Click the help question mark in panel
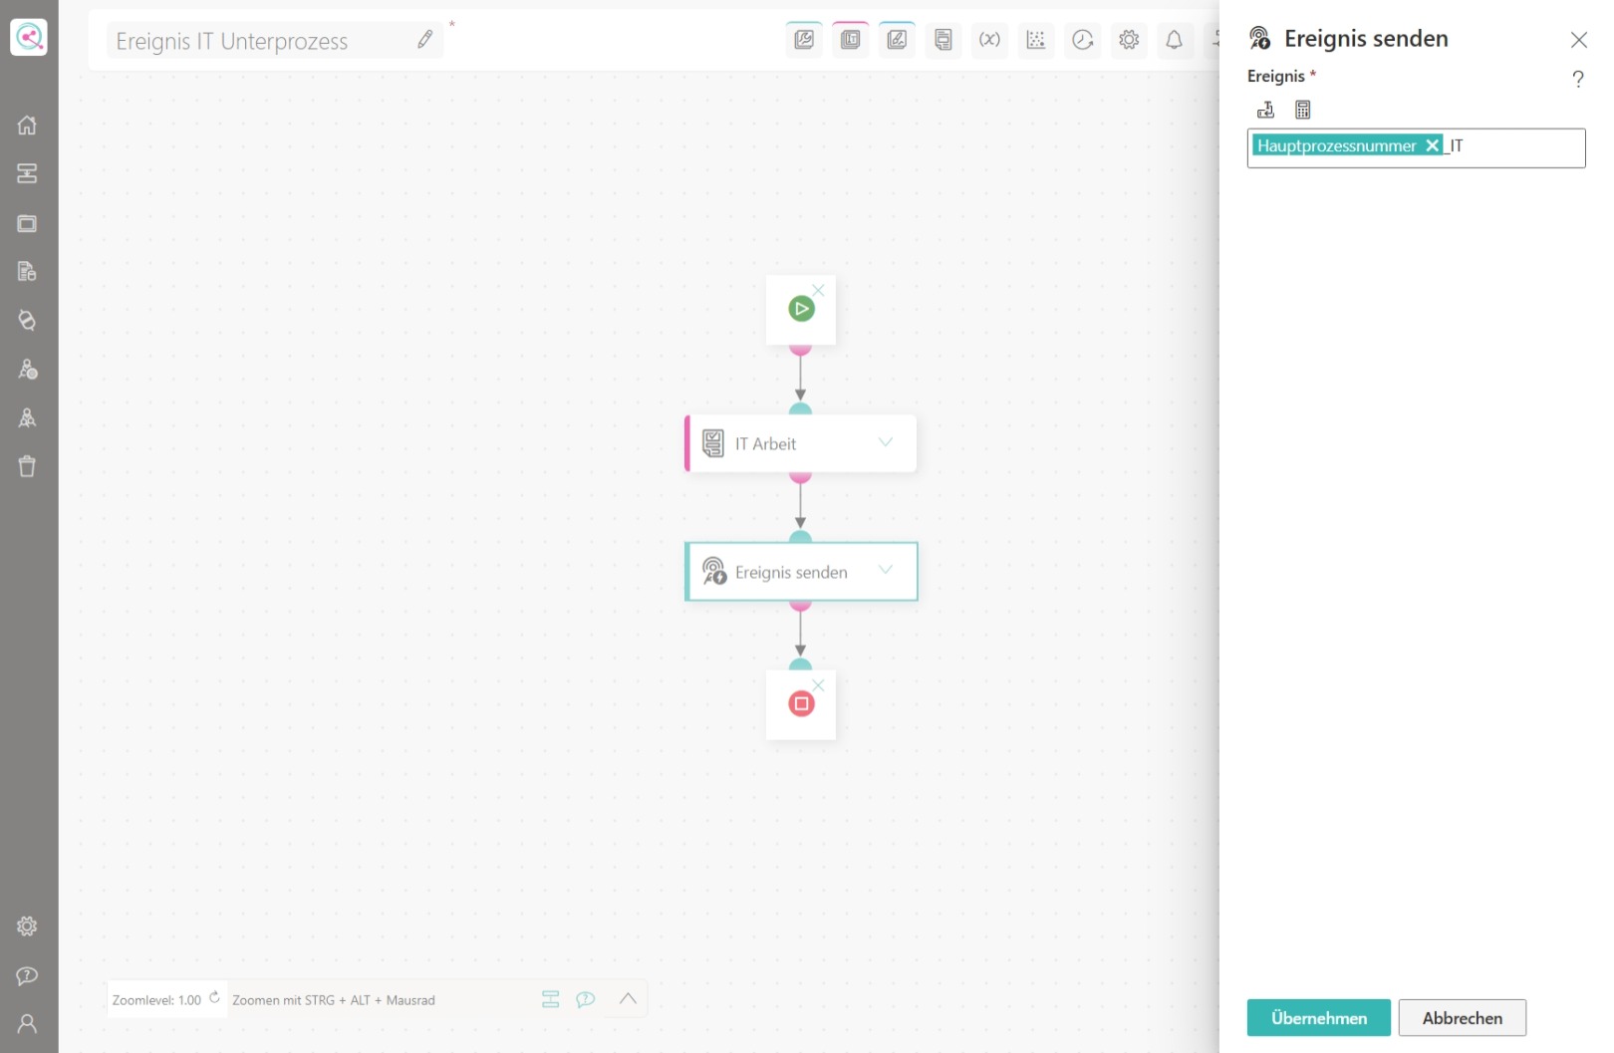Screen dimensions: 1614x1053 [x=1578, y=79]
